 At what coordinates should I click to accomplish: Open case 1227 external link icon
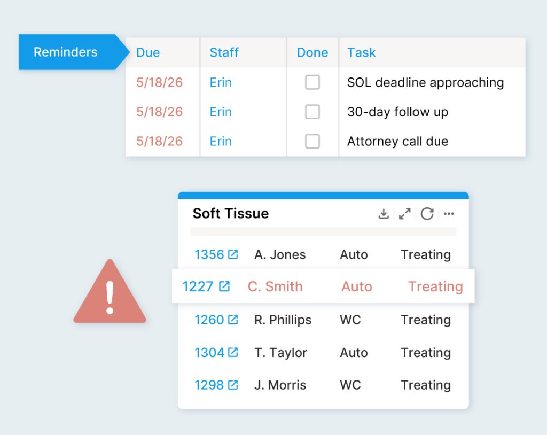(224, 286)
